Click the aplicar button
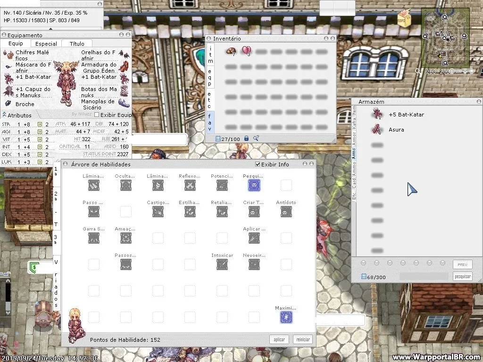Screen dimensions: 483x362 pyautogui.click(x=279, y=339)
